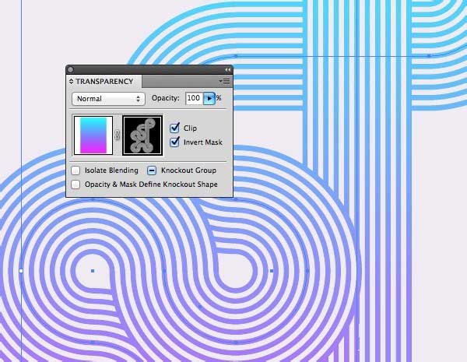467x362 pixels.
Task: Open the Opacity slider arrow
Action: pyautogui.click(x=209, y=98)
